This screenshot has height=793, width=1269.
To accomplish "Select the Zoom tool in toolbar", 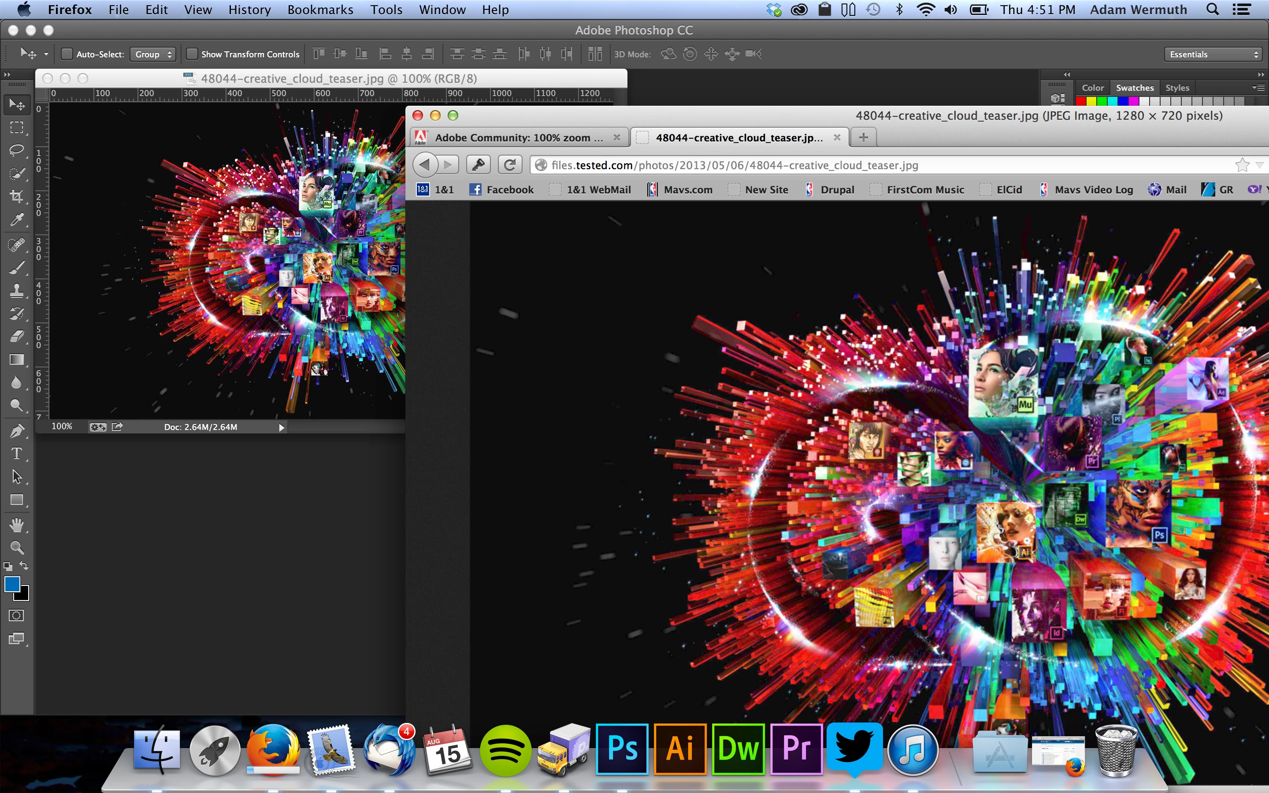I will pos(17,548).
